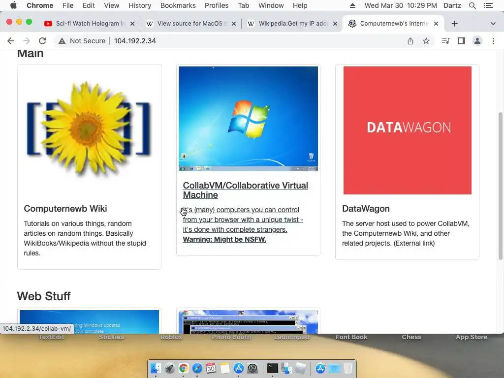
Task: Open the left App Store icon in the Dock
Action: tap(239, 368)
